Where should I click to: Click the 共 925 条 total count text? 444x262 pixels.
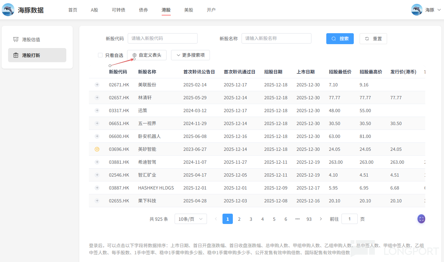point(159,219)
